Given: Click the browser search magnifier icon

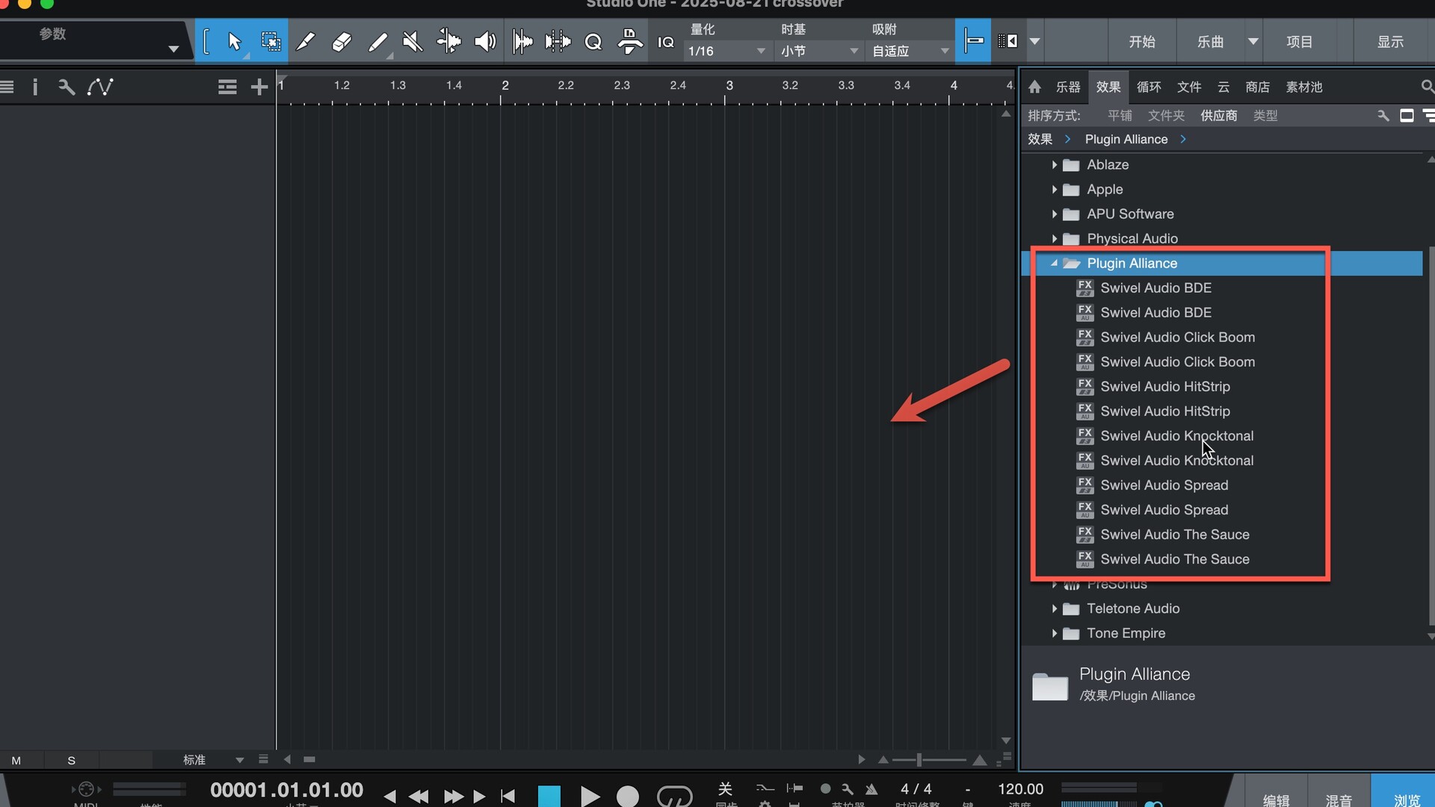Looking at the screenshot, I should click(1427, 87).
